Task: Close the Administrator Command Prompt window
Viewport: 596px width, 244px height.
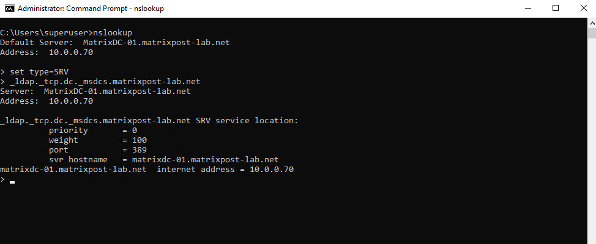Action: pyautogui.click(x=584, y=9)
